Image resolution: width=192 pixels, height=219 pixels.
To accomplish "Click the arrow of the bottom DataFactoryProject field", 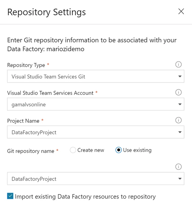I will click(x=180, y=179).
